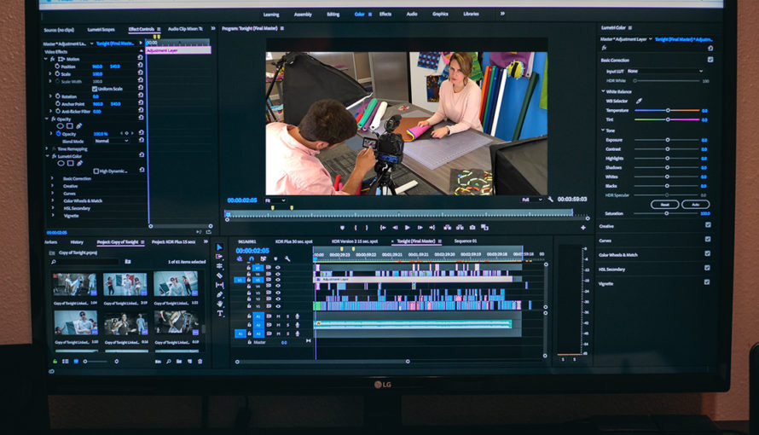759x435 pixels.
Task: Activate the Type tool
Action: click(x=219, y=314)
